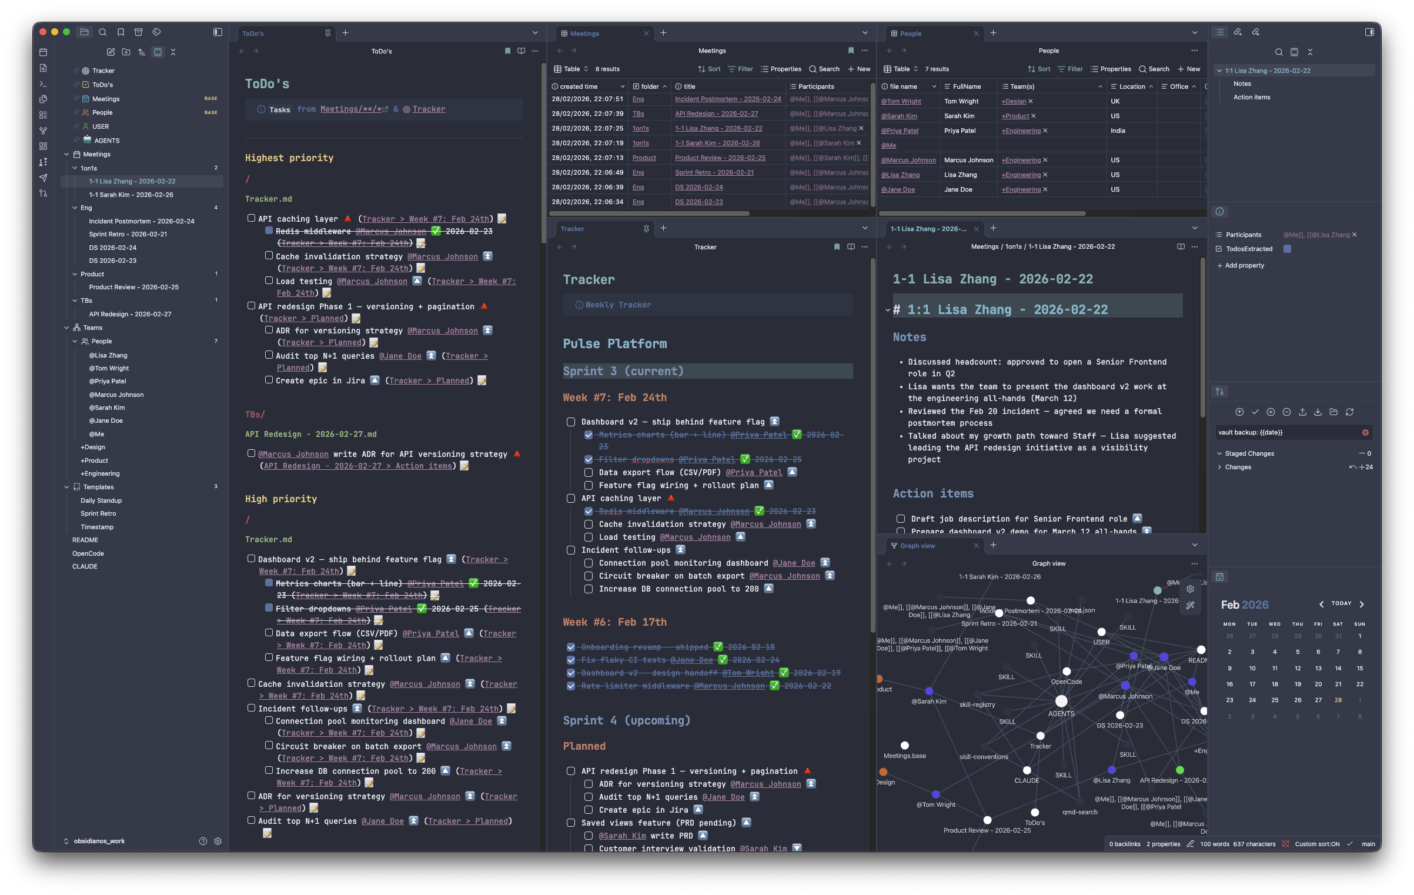Check the Data export flow task in Tracker
1414x895 pixels.
point(589,472)
